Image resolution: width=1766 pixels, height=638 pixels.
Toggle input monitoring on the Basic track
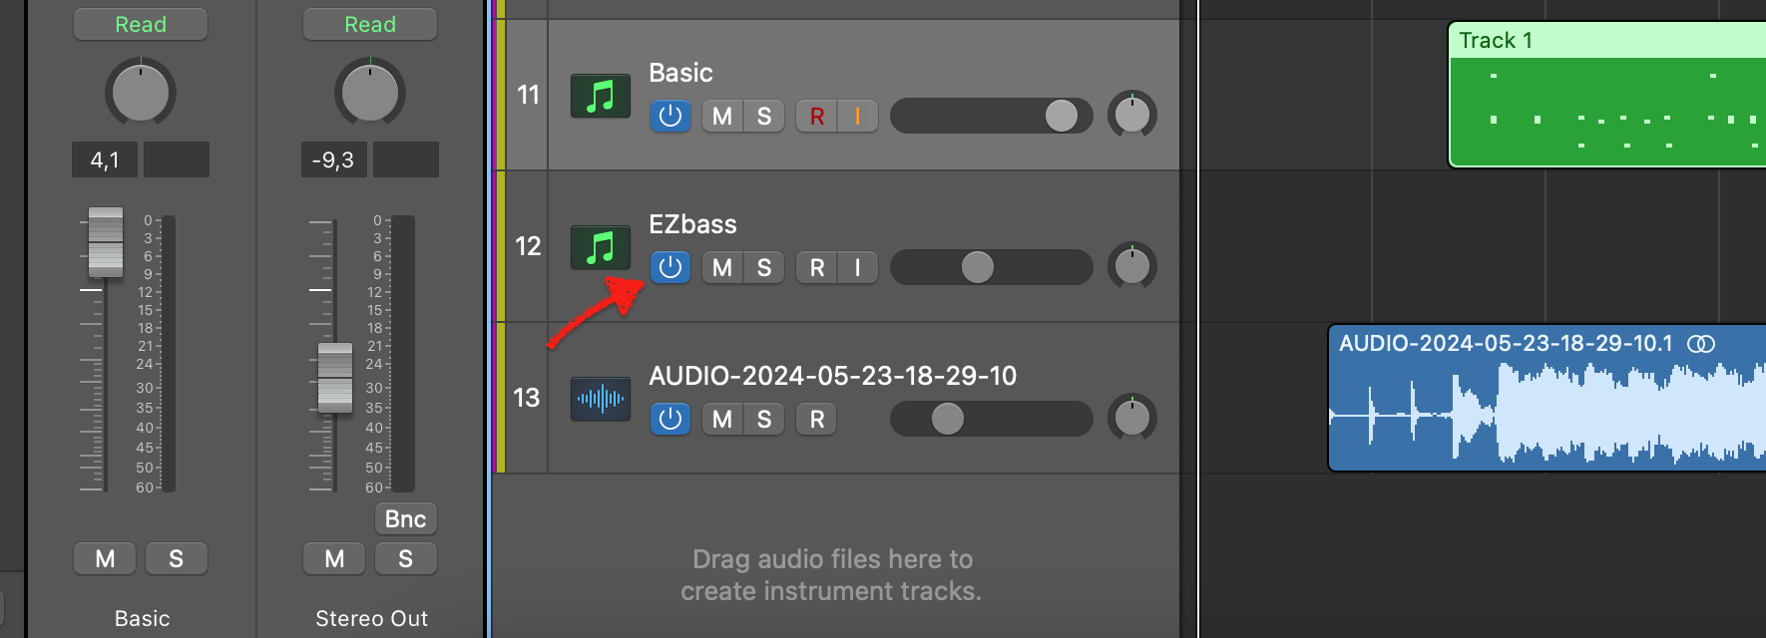pyautogui.click(x=858, y=116)
